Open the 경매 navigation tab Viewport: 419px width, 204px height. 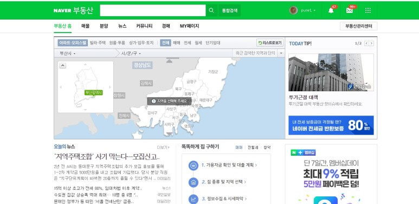(x=166, y=26)
